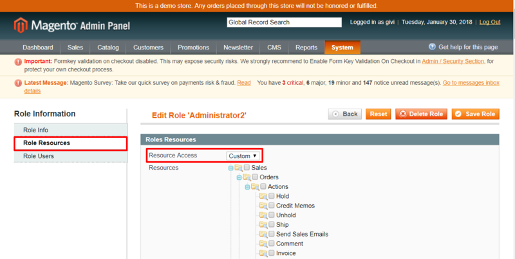The height and width of the screenshot is (259, 515).
Task: Click the Read details link
Action: pyautogui.click(x=244, y=83)
